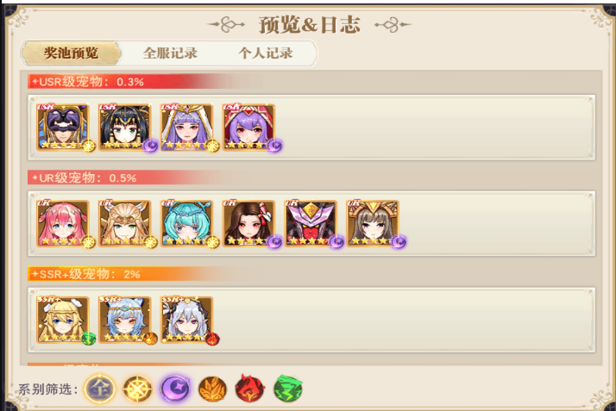616x411 pixels.
Task: Open the 个人记录 tab
Action: [x=266, y=53]
